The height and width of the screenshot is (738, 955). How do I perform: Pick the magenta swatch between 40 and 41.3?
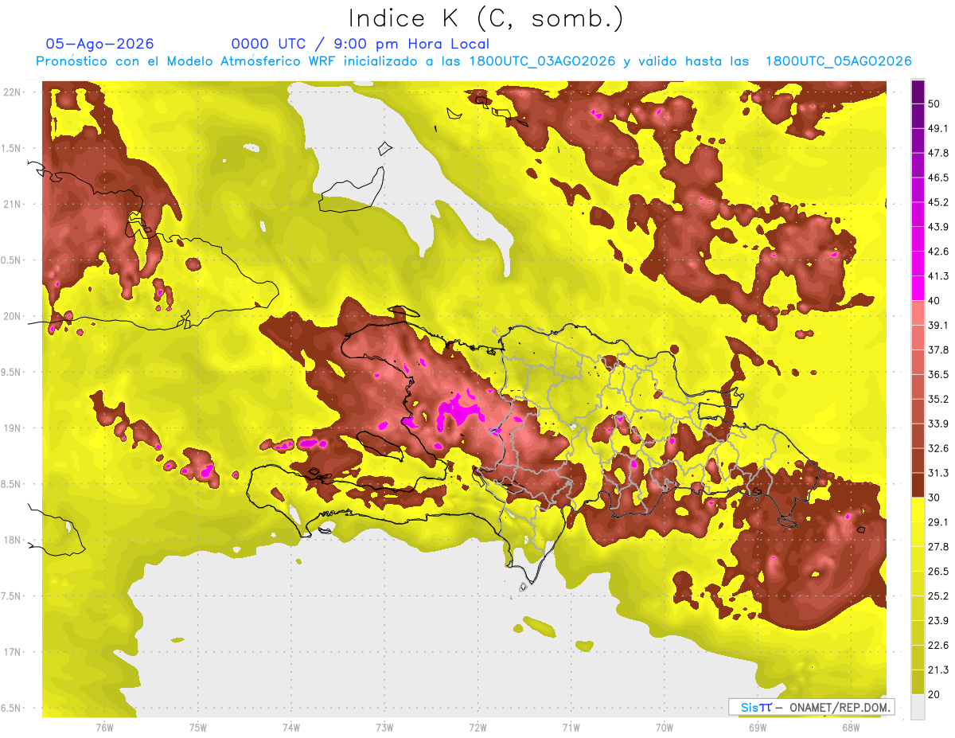[918, 288]
